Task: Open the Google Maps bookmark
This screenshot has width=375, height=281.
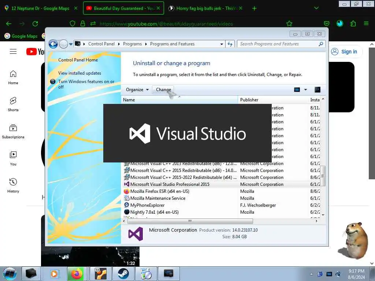Action: (21, 36)
